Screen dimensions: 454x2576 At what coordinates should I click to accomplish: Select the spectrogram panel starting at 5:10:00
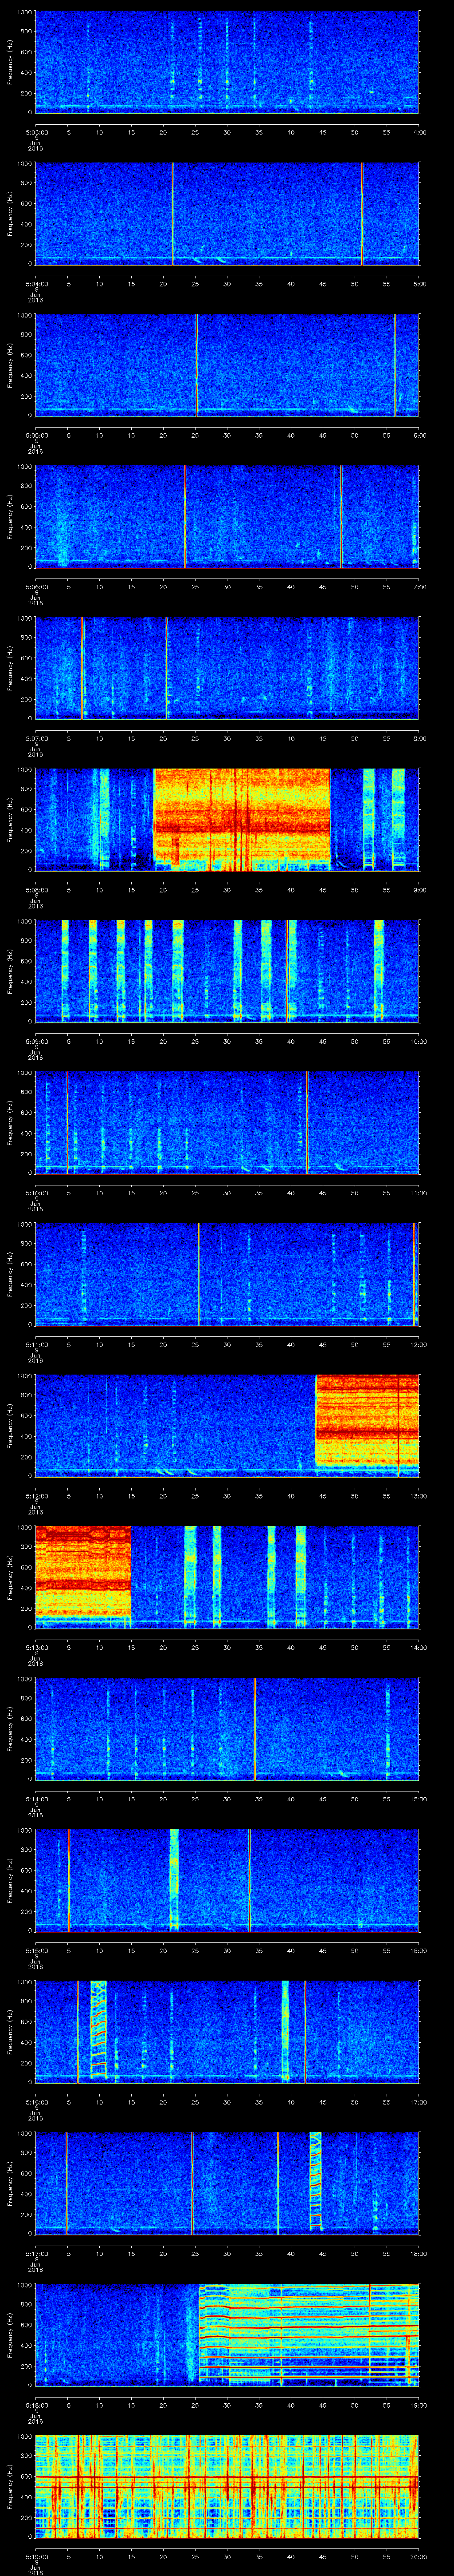tap(227, 1122)
